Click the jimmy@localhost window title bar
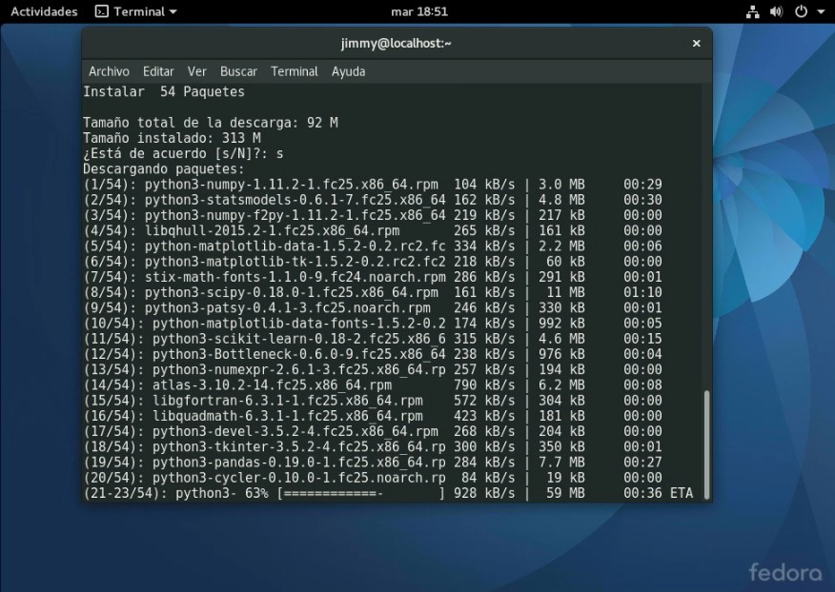 396,43
